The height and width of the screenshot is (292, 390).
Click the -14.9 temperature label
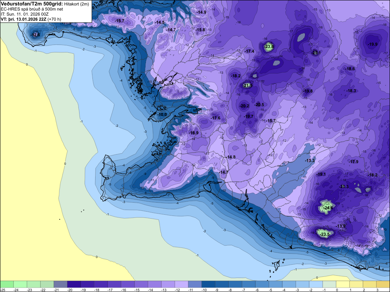click(x=201, y=12)
